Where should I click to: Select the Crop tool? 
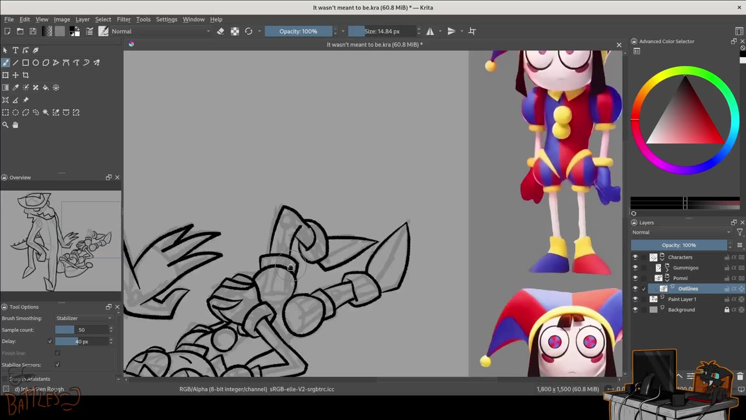pyautogui.click(x=26, y=75)
